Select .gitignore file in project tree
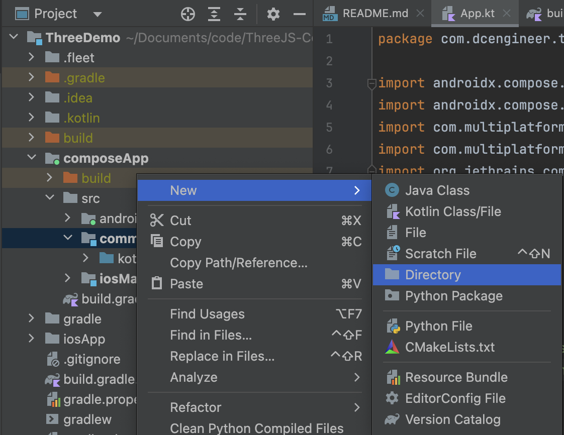 coord(91,359)
